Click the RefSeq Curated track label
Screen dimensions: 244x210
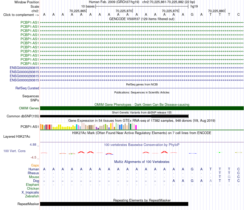click(x=27, y=88)
